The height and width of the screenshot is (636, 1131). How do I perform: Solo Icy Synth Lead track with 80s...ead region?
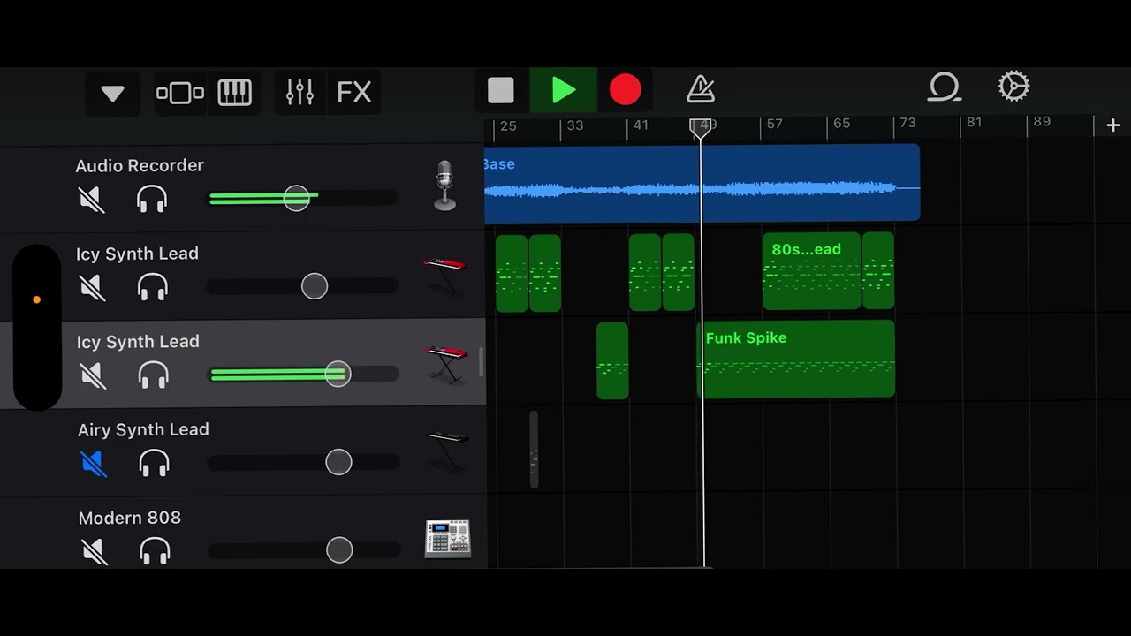(153, 287)
